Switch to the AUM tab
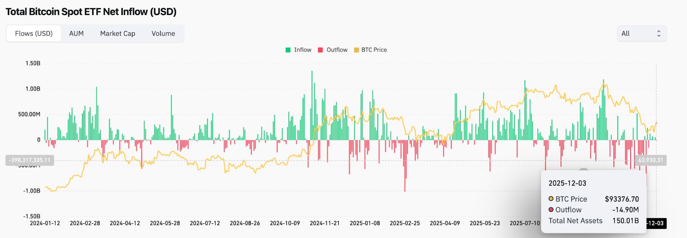 point(76,33)
